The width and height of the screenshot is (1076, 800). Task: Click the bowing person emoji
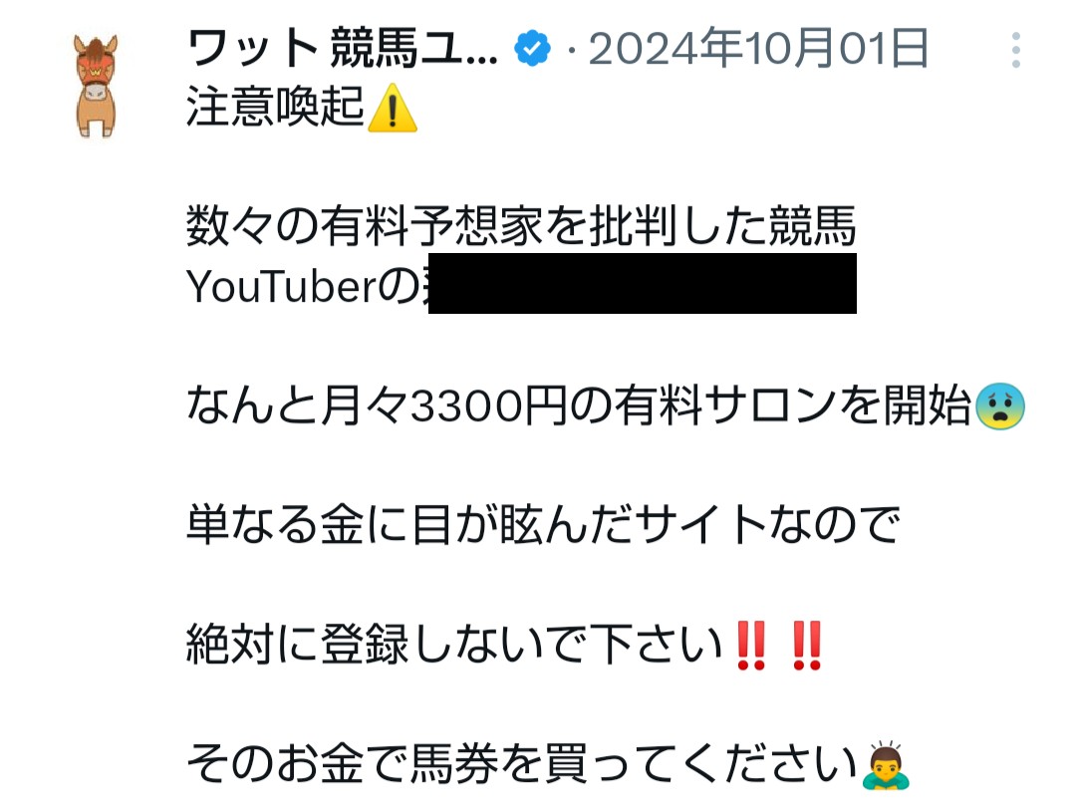[886, 765]
